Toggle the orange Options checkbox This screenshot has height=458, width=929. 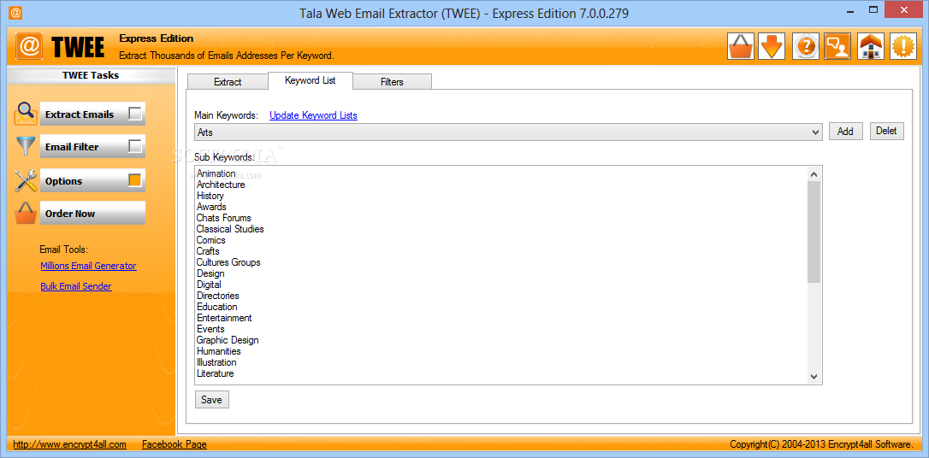click(135, 180)
